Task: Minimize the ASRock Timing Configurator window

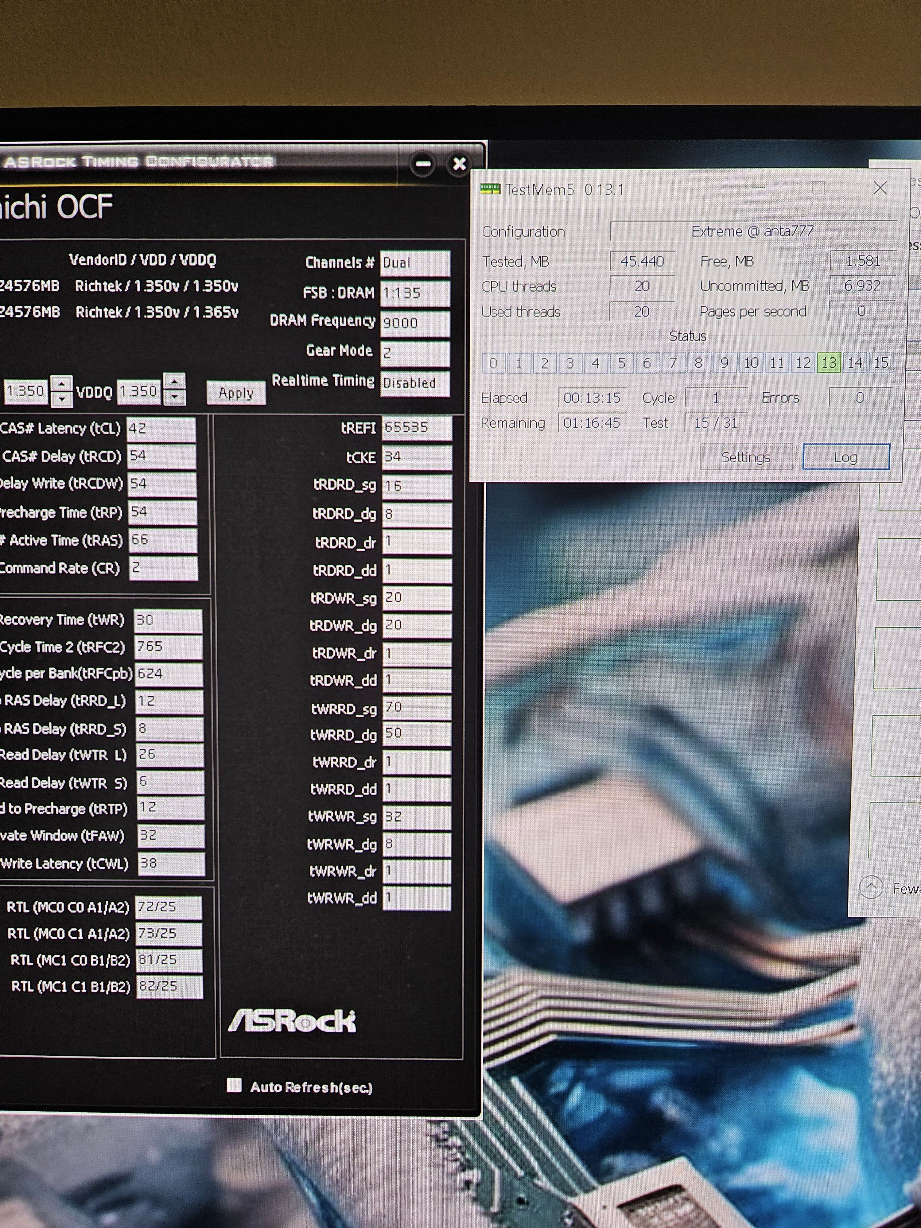Action: pyautogui.click(x=423, y=164)
